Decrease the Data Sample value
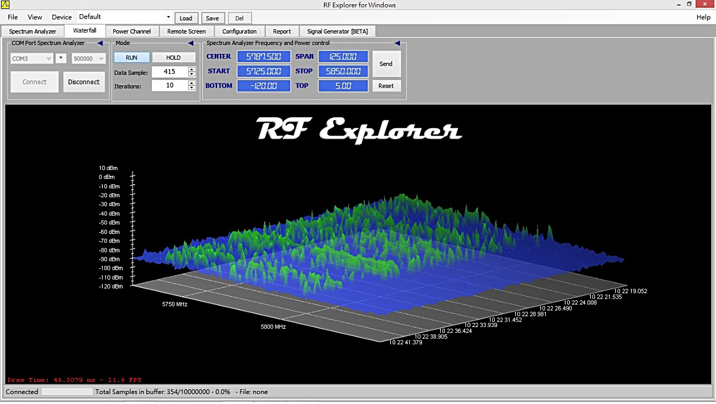This screenshot has width=716, height=404. click(x=192, y=74)
